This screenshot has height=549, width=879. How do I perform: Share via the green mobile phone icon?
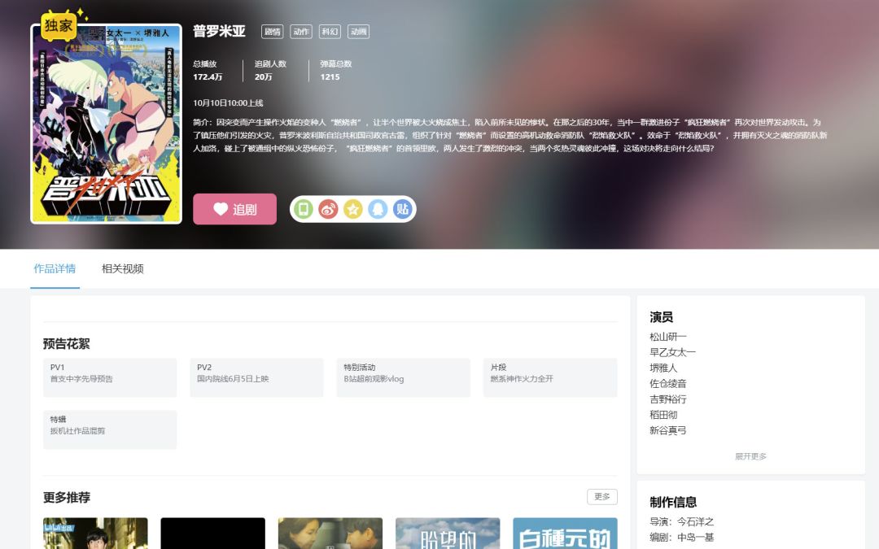(304, 210)
